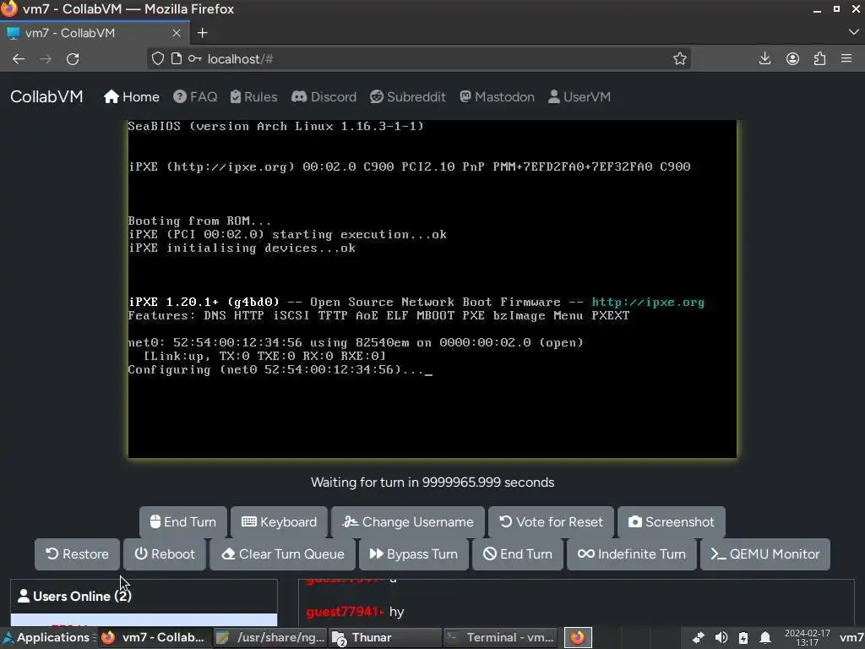Open the UserVM nav link
The image size is (865, 649).
[579, 96]
